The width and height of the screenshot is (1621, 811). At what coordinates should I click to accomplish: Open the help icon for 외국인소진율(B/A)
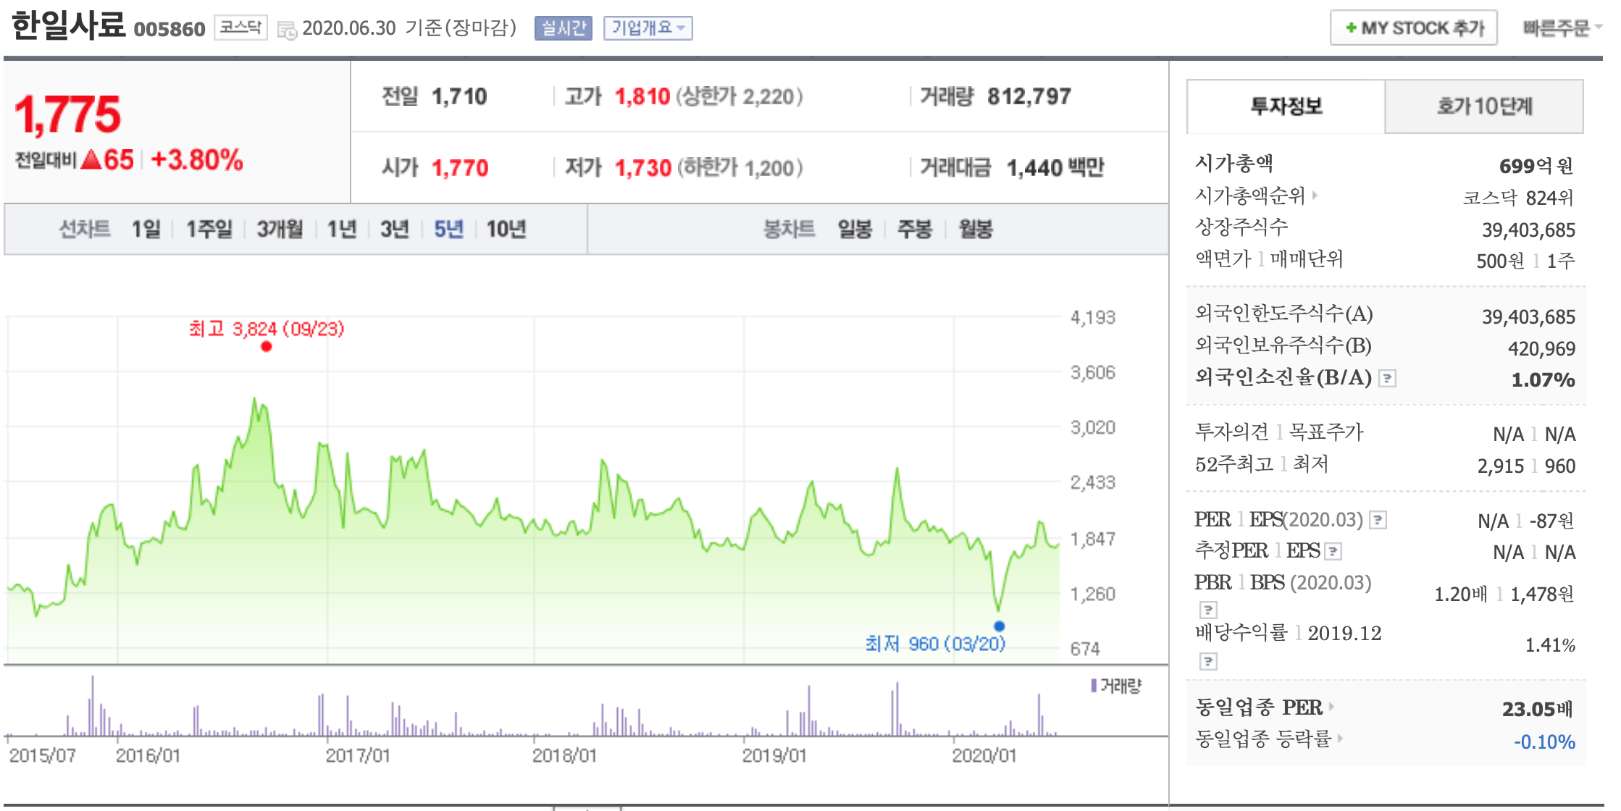point(1387,378)
